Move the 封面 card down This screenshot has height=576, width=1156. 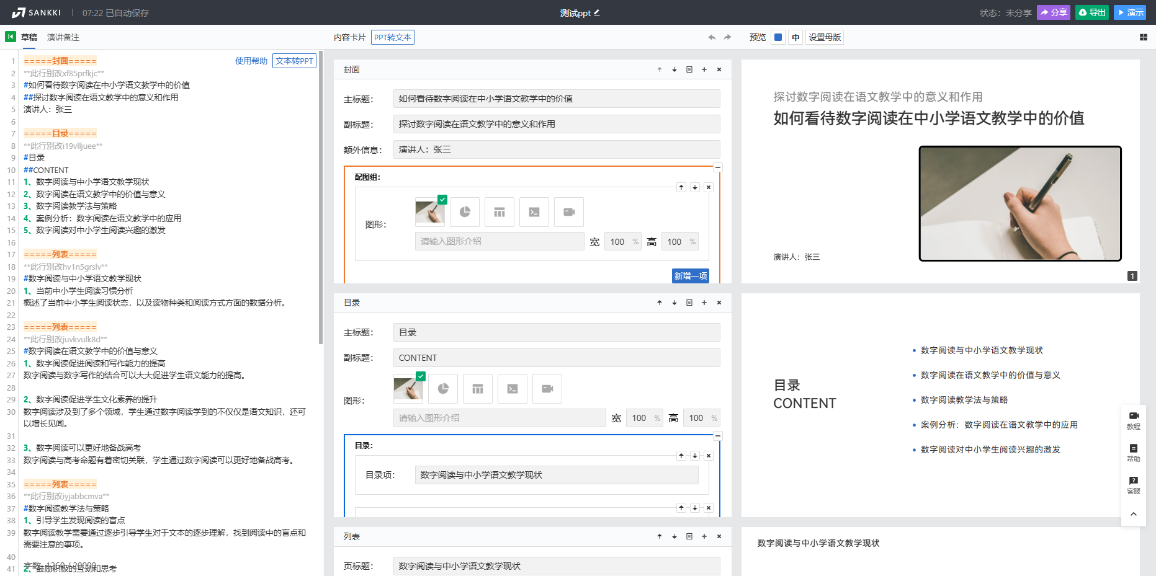click(674, 69)
